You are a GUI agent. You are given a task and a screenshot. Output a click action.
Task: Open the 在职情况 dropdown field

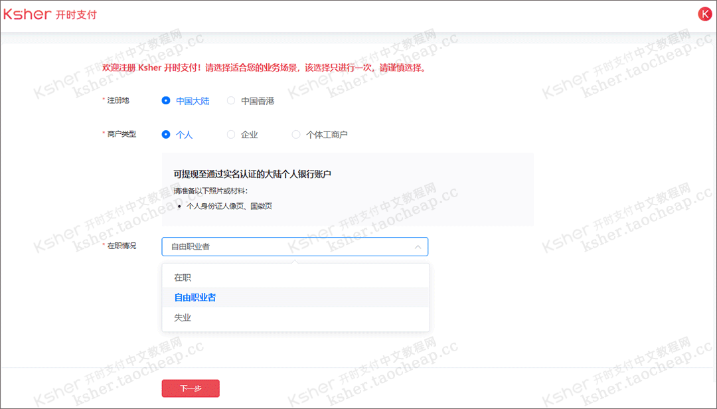(x=295, y=246)
